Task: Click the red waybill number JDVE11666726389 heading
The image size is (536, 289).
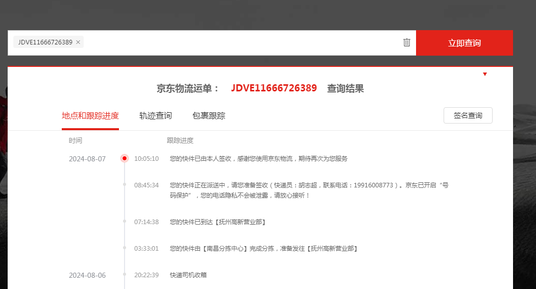Action: click(x=274, y=88)
